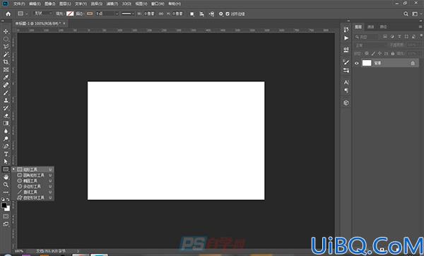424x256 pixels.
Task: Toggle filter for type layers
Action: point(399,37)
